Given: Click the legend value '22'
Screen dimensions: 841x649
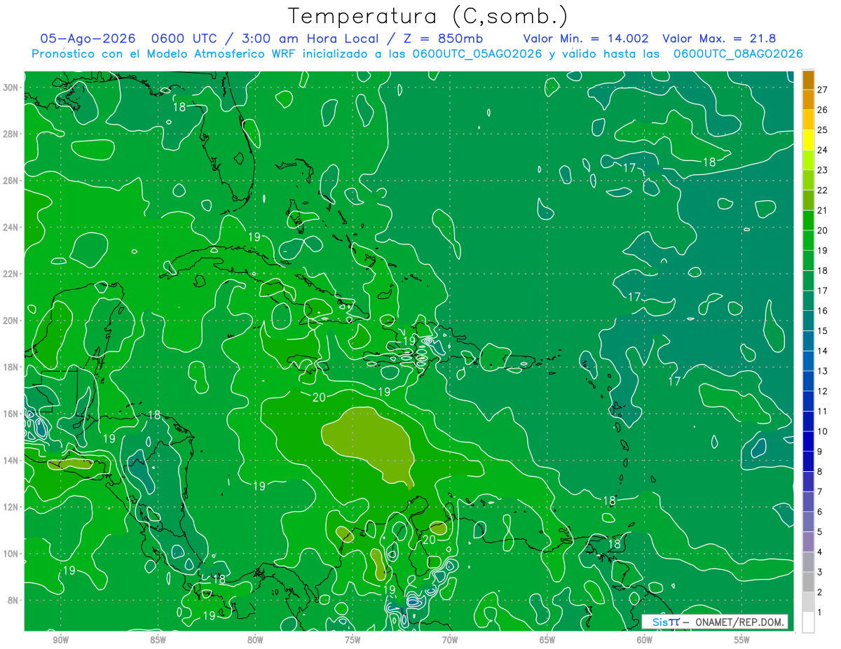Looking at the screenshot, I should (823, 190).
